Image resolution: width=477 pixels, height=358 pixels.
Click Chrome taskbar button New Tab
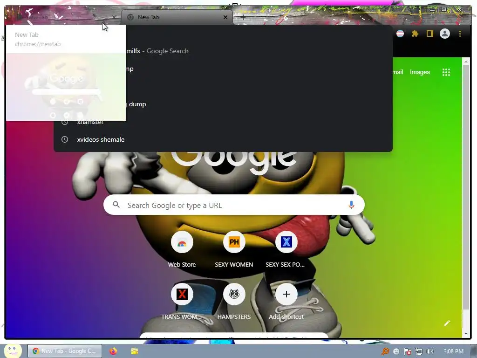(65, 351)
